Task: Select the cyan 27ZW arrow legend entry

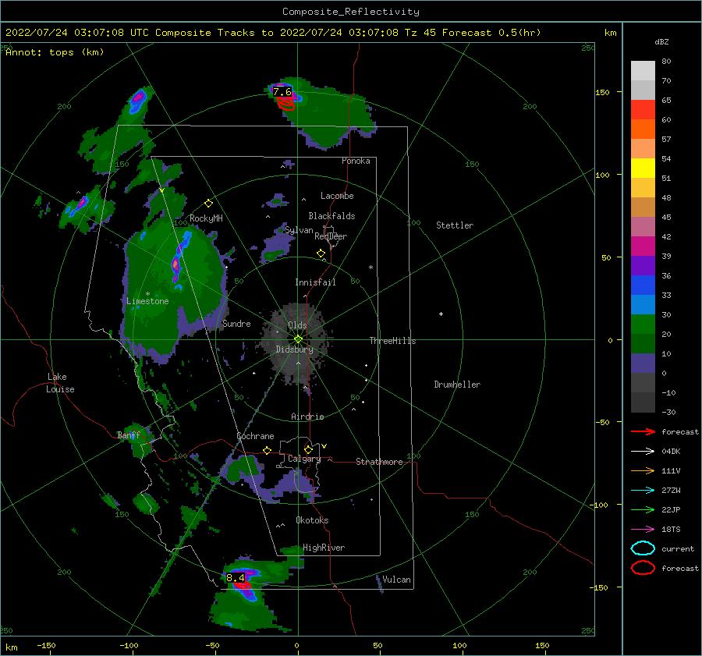Action: pyautogui.click(x=643, y=491)
